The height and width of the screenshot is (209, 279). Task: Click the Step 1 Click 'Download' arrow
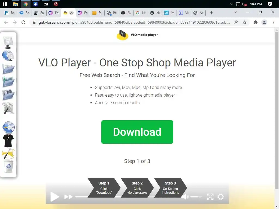click(104, 188)
